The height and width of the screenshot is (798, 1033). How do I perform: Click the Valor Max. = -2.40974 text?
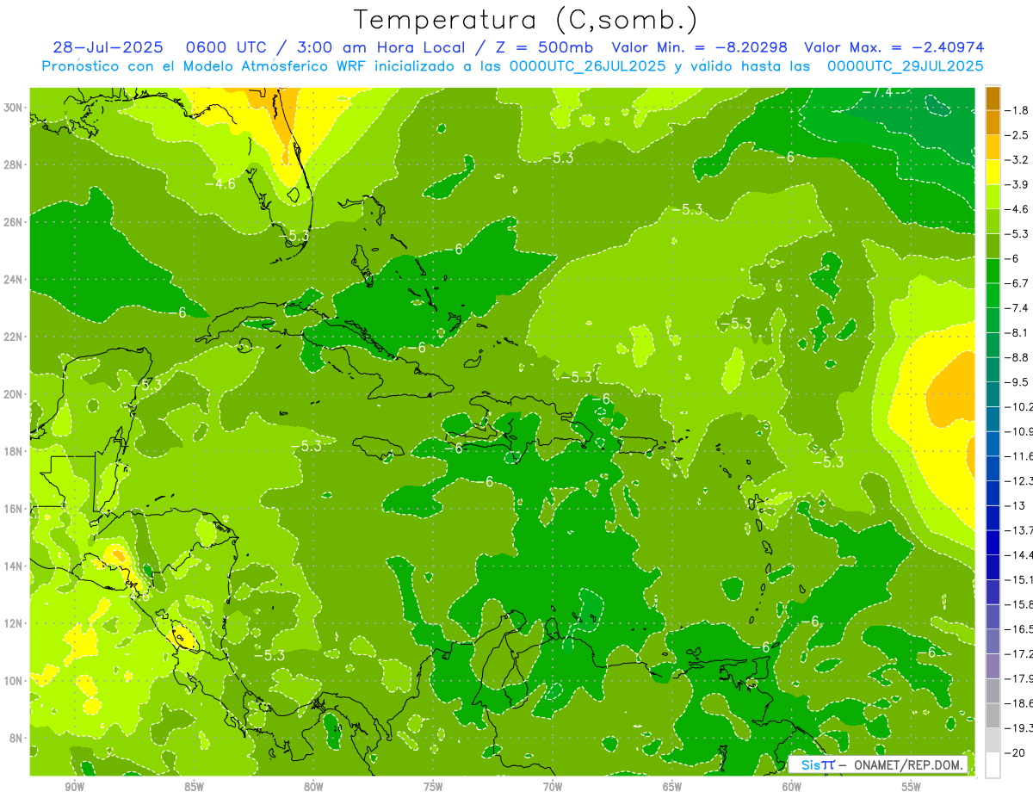(894, 47)
